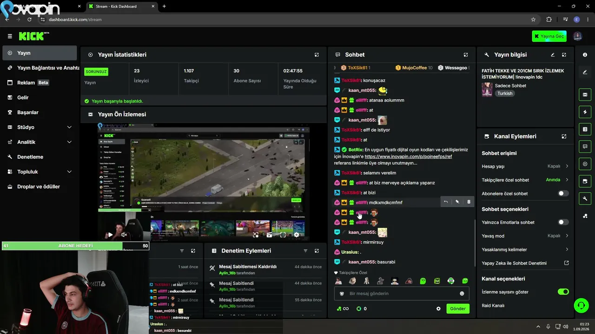
Task: Expand the Denetim Eylemleri panel to fullscreen
Action: click(317, 251)
